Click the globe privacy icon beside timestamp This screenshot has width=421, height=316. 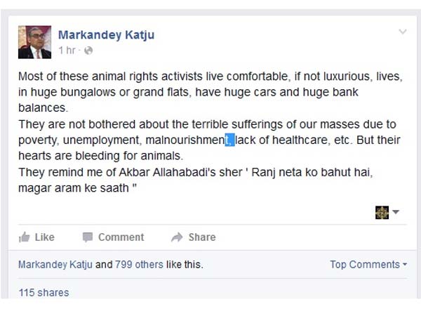click(88, 51)
